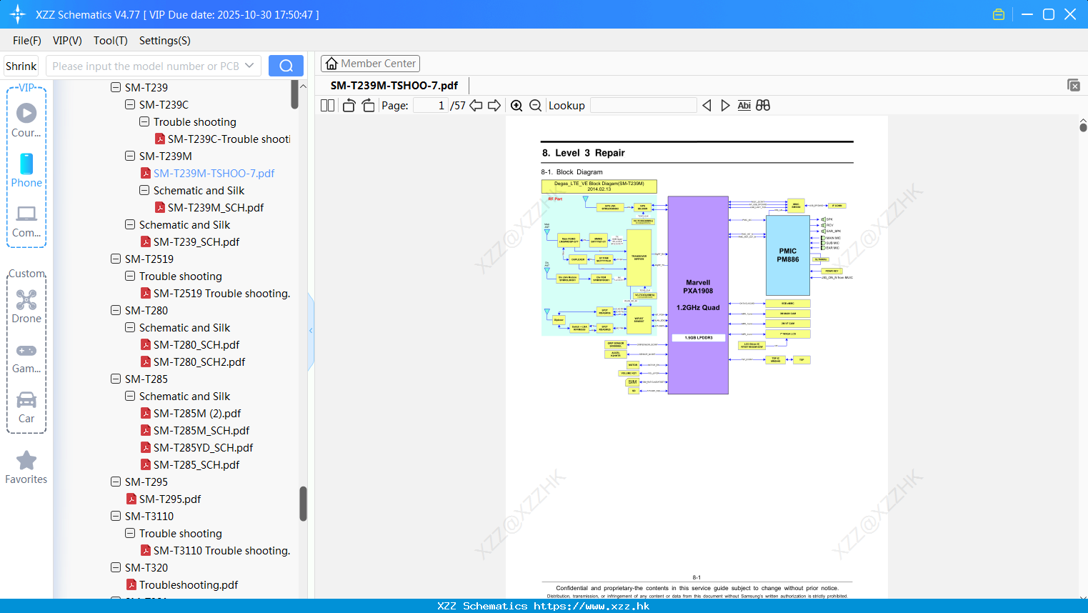Find previous lookup match
This screenshot has height=613, width=1088.
point(707,105)
